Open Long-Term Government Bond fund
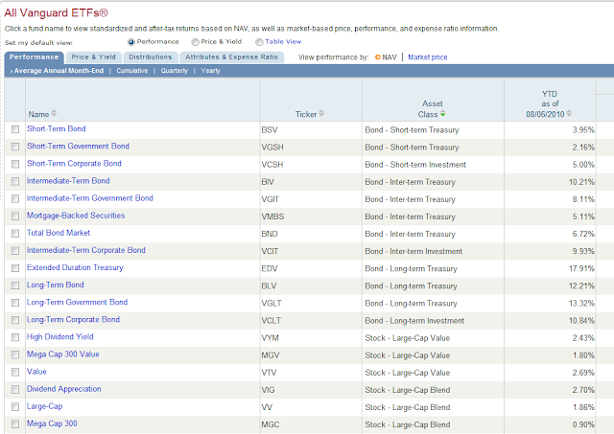The width and height of the screenshot is (614, 434). point(77,302)
